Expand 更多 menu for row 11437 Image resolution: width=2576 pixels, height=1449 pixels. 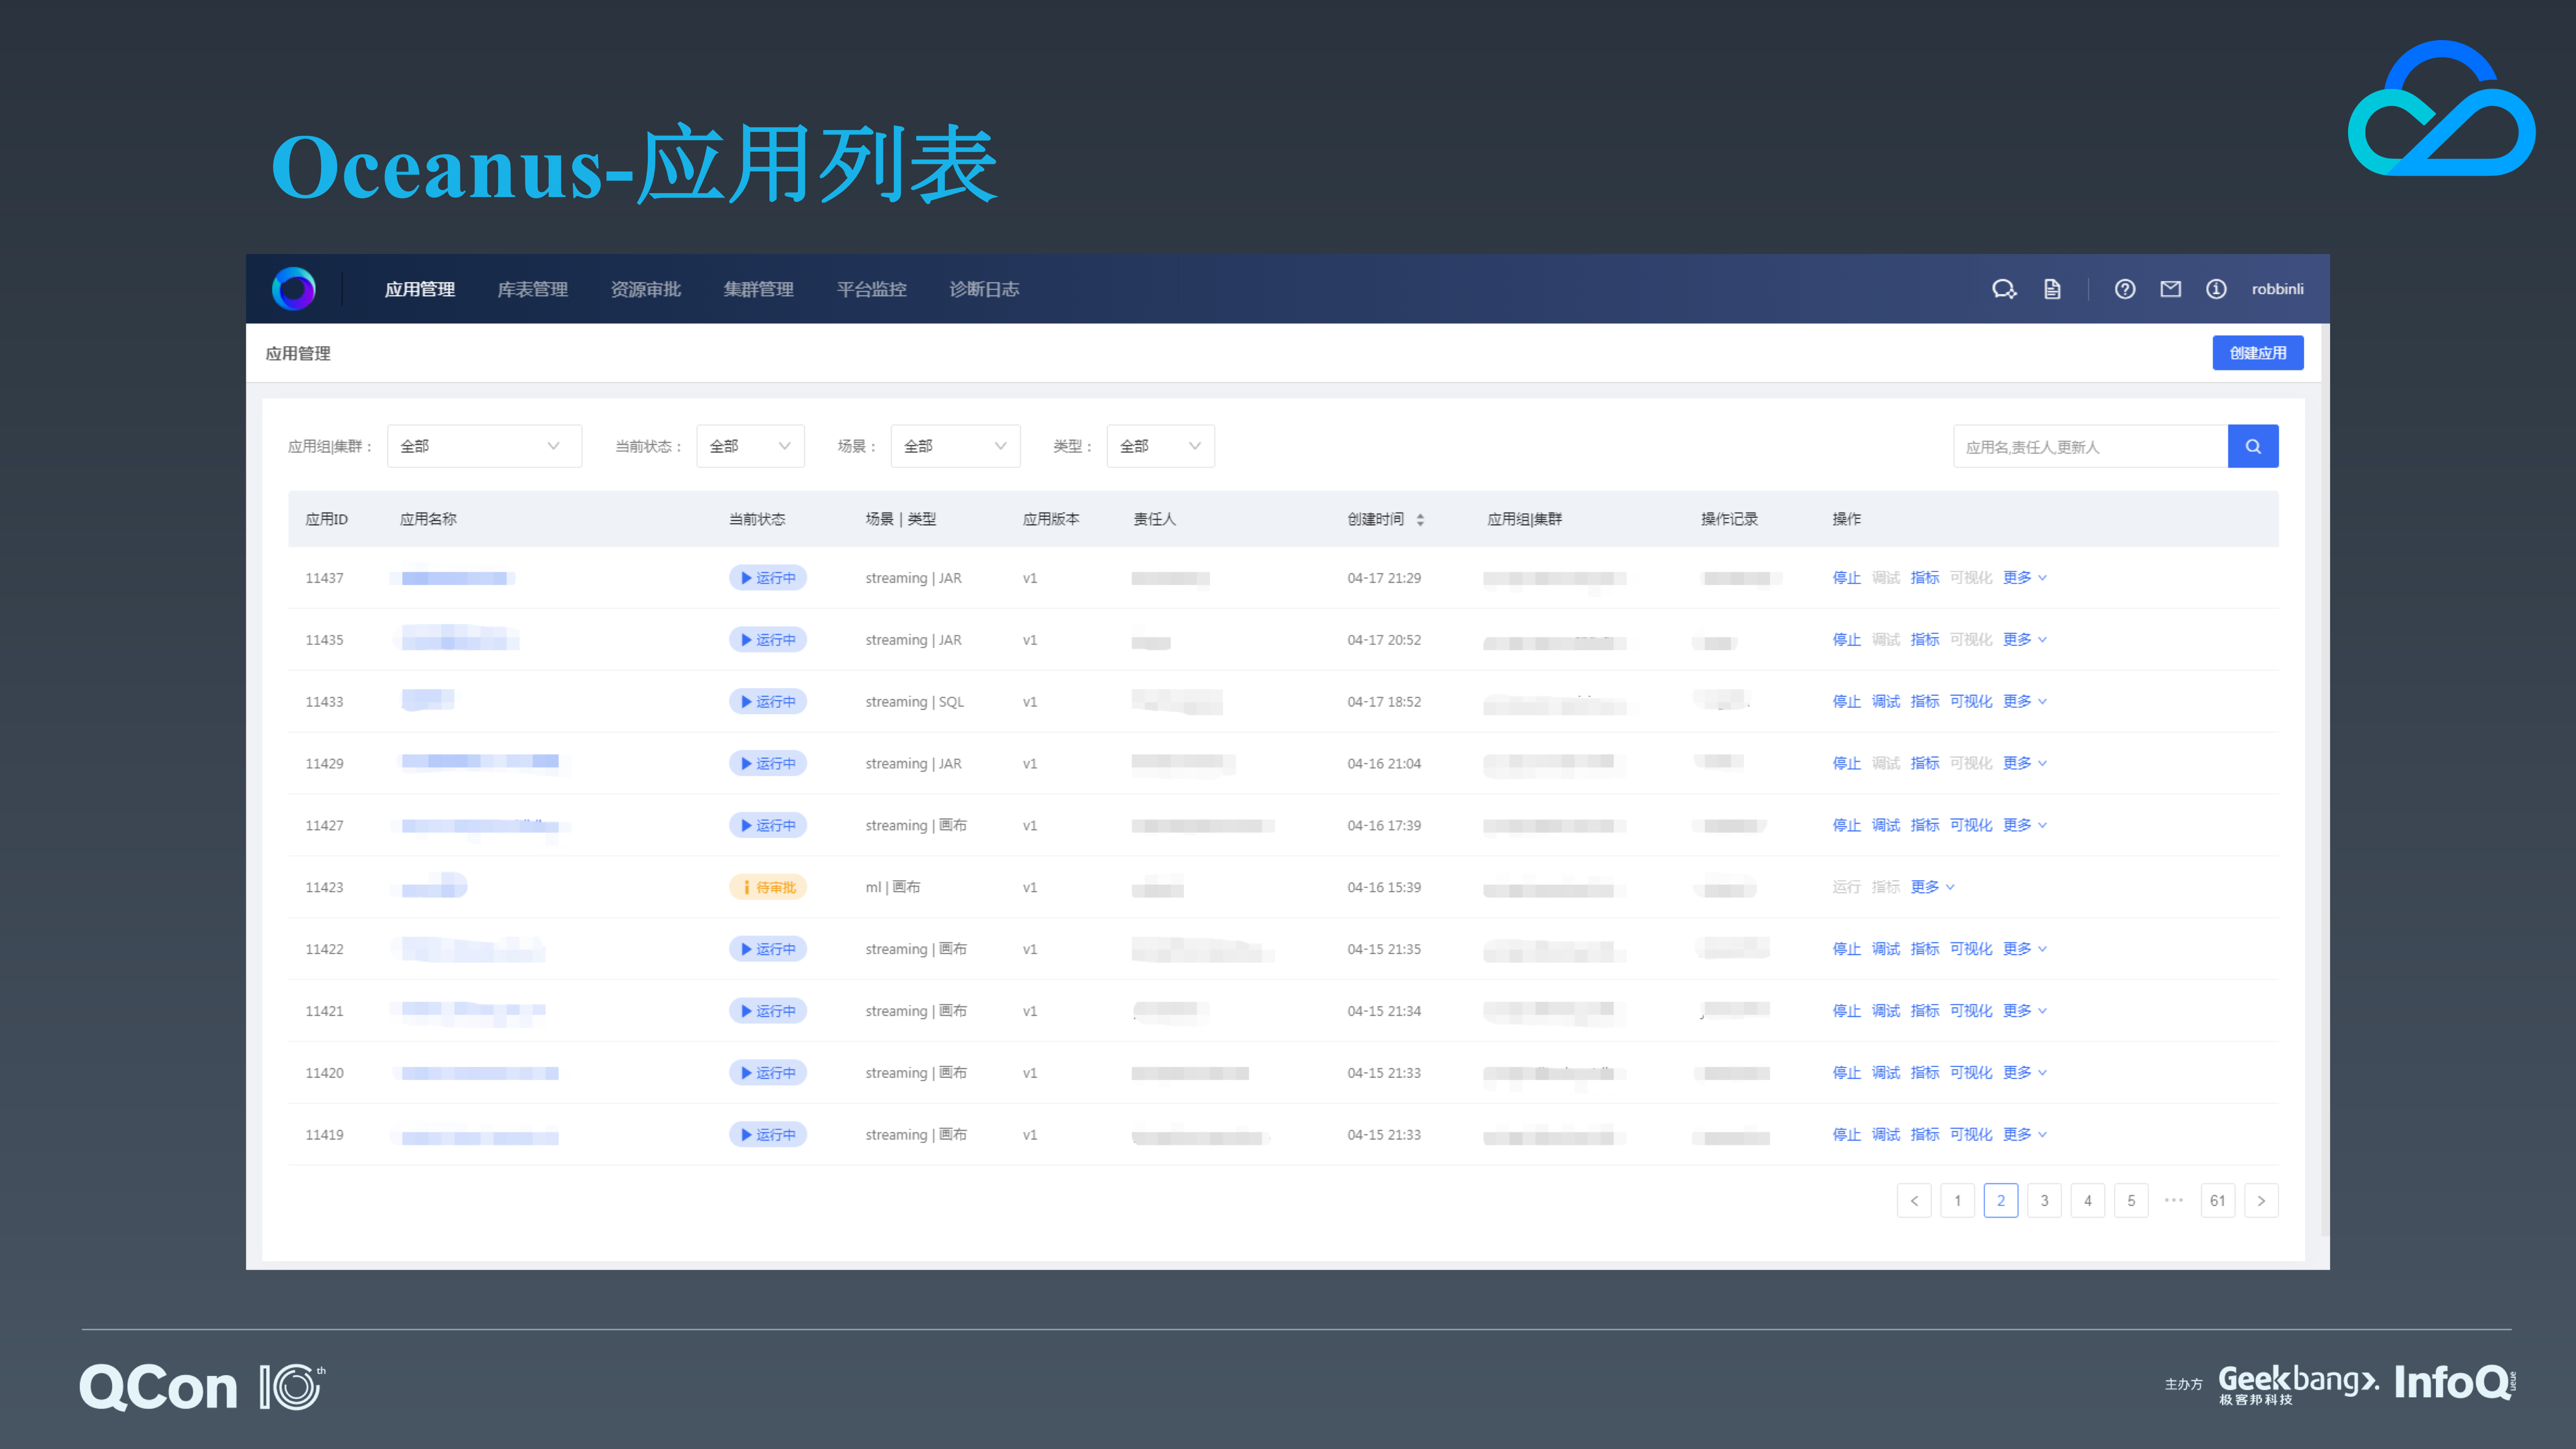coord(2025,578)
